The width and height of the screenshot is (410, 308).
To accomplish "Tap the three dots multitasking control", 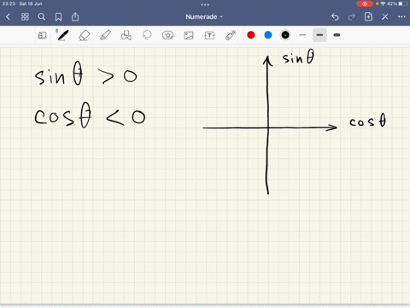I will pos(205,4).
